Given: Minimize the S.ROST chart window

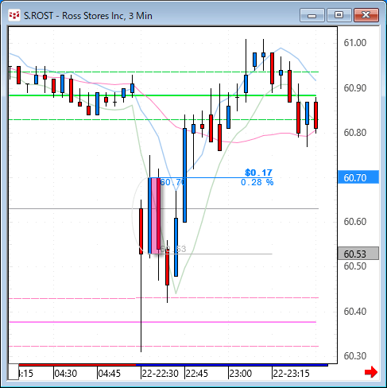Looking at the screenshot, I should click(x=312, y=15).
